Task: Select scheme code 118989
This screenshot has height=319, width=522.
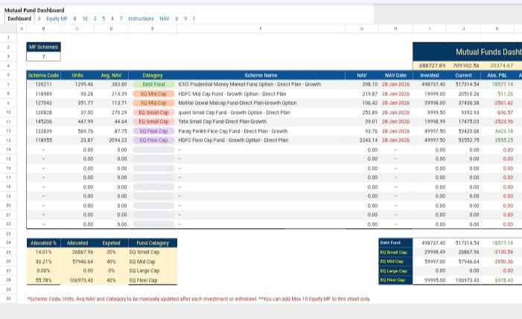Action: [44, 94]
